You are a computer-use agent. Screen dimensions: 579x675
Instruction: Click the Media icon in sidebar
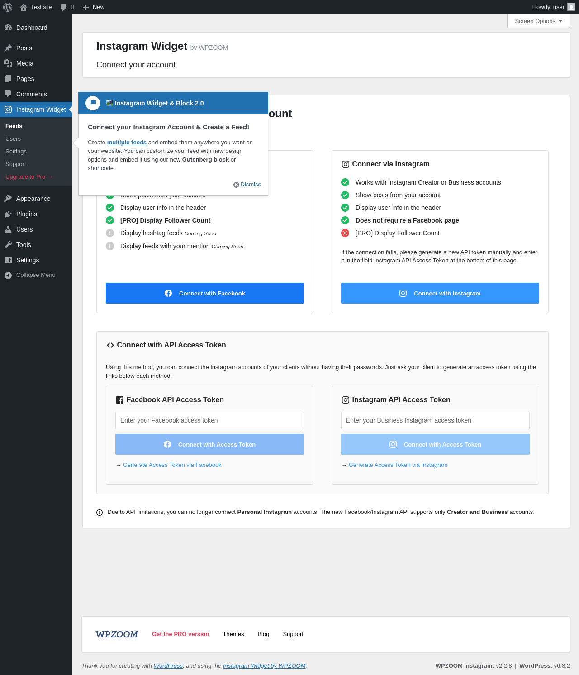[8, 63]
